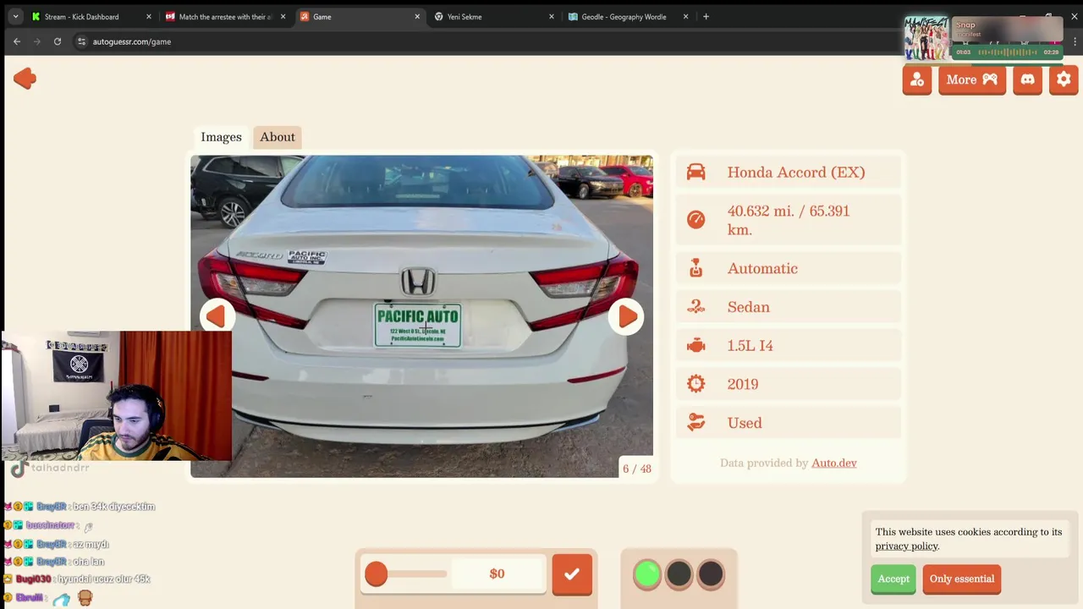Accept all cookies
Viewport: 1083px width, 609px height.
click(x=893, y=579)
